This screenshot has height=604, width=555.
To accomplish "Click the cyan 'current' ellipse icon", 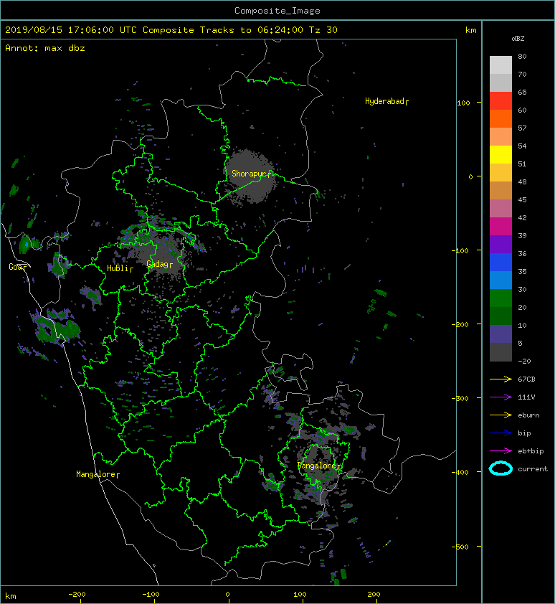I will [501, 468].
